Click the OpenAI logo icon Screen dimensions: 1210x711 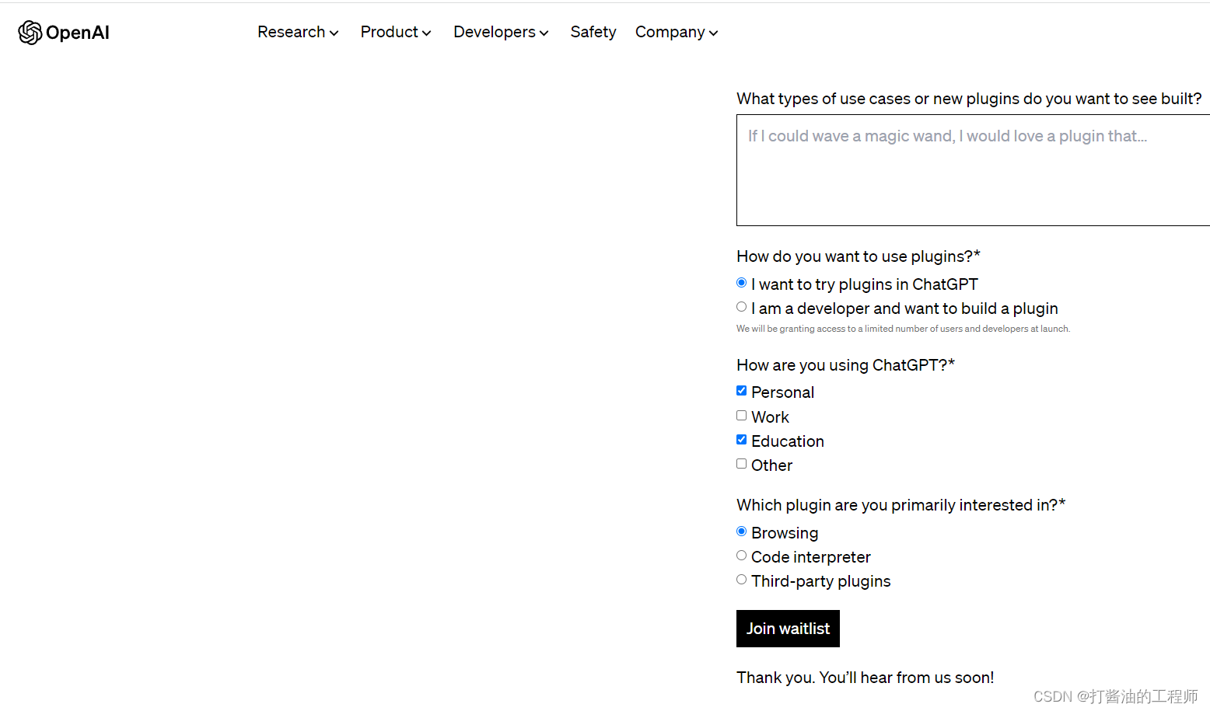click(x=30, y=33)
